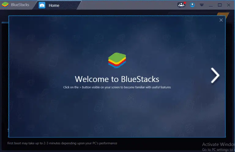The width and height of the screenshot is (235, 152).
Task: Click the 'Click on the > button' instruction text
Action: [117, 87]
